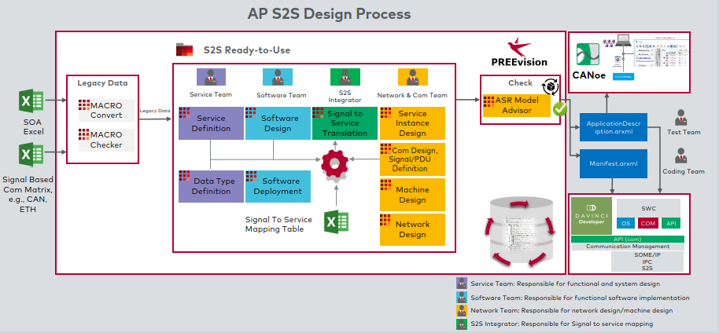Click the SOA Excel file icon
Image resolution: width=719 pixels, height=333 pixels.
click(31, 101)
